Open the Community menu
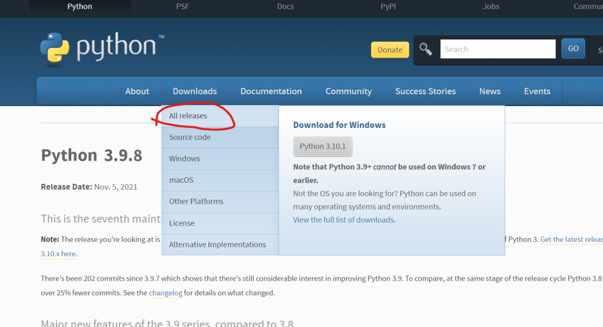Viewport: 603px width, 327px height. pos(349,91)
